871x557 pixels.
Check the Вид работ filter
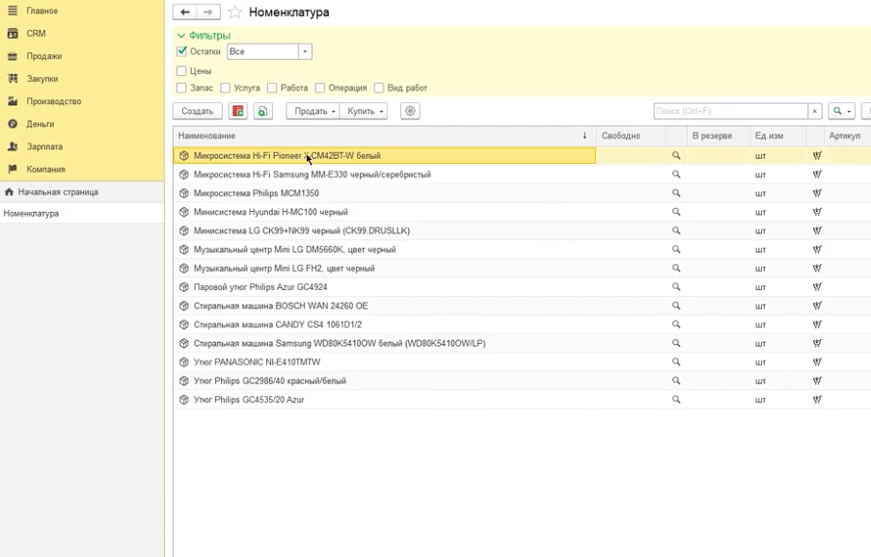tap(379, 88)
